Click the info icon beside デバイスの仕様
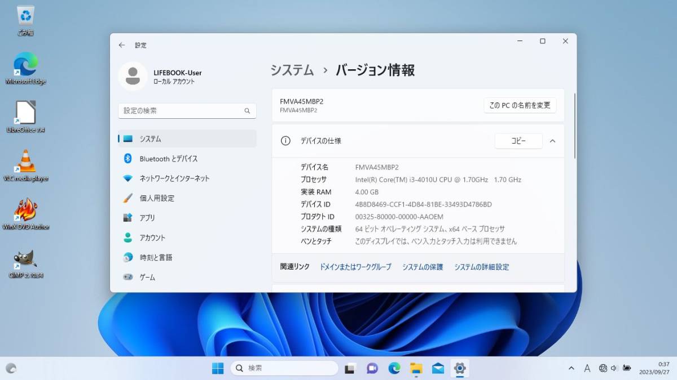The height and width of the screenshot is (380, 677). [x=285, y=141]
